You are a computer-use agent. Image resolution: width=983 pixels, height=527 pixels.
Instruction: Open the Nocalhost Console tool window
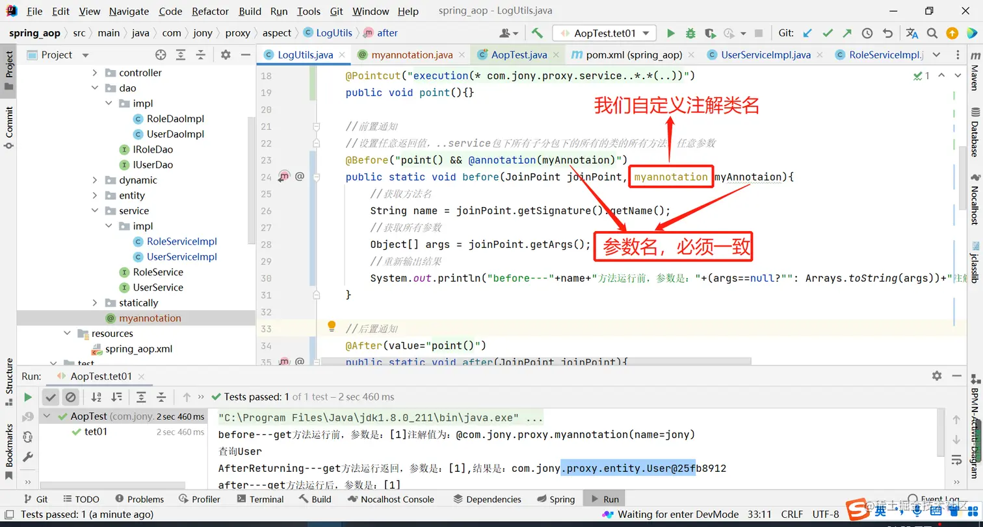click(x=391, y=499)
